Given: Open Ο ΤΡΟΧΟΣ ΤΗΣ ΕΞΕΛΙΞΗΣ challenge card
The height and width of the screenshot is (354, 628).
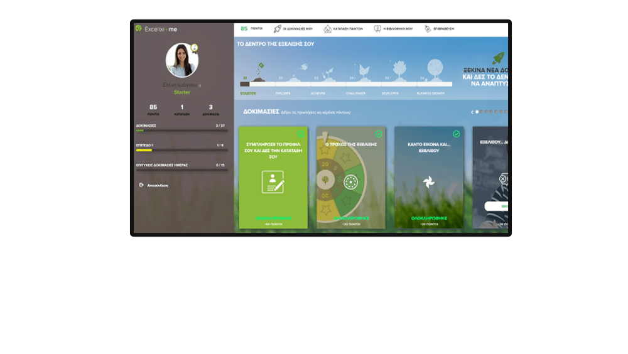Looking at the screenshot, I should [x=351, y=178].
